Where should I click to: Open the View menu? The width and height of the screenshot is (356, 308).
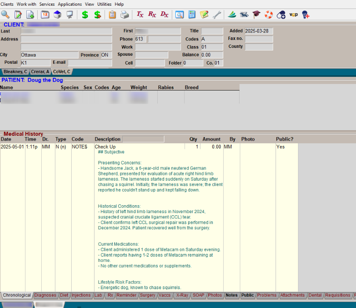(x=90, y=4)
